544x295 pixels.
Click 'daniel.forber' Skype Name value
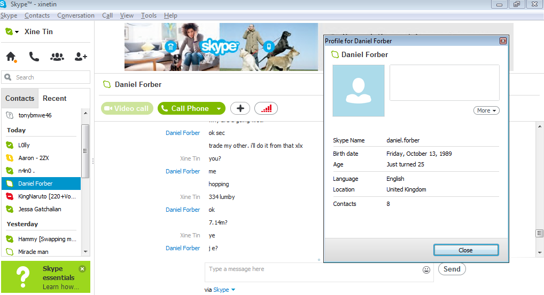[403, 140]
